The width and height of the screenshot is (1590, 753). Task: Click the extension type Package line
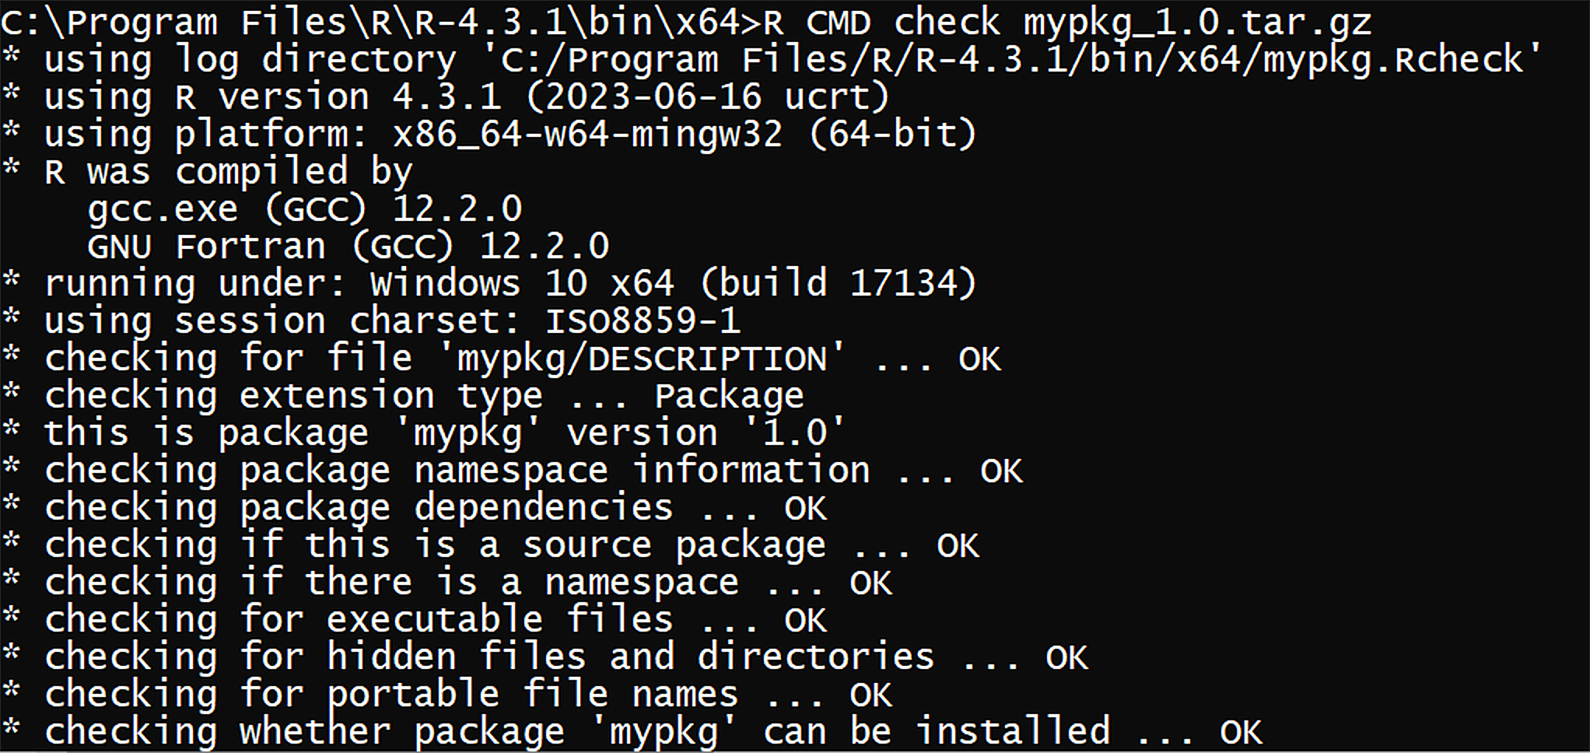pyautogui.click(x=403, y=395)
